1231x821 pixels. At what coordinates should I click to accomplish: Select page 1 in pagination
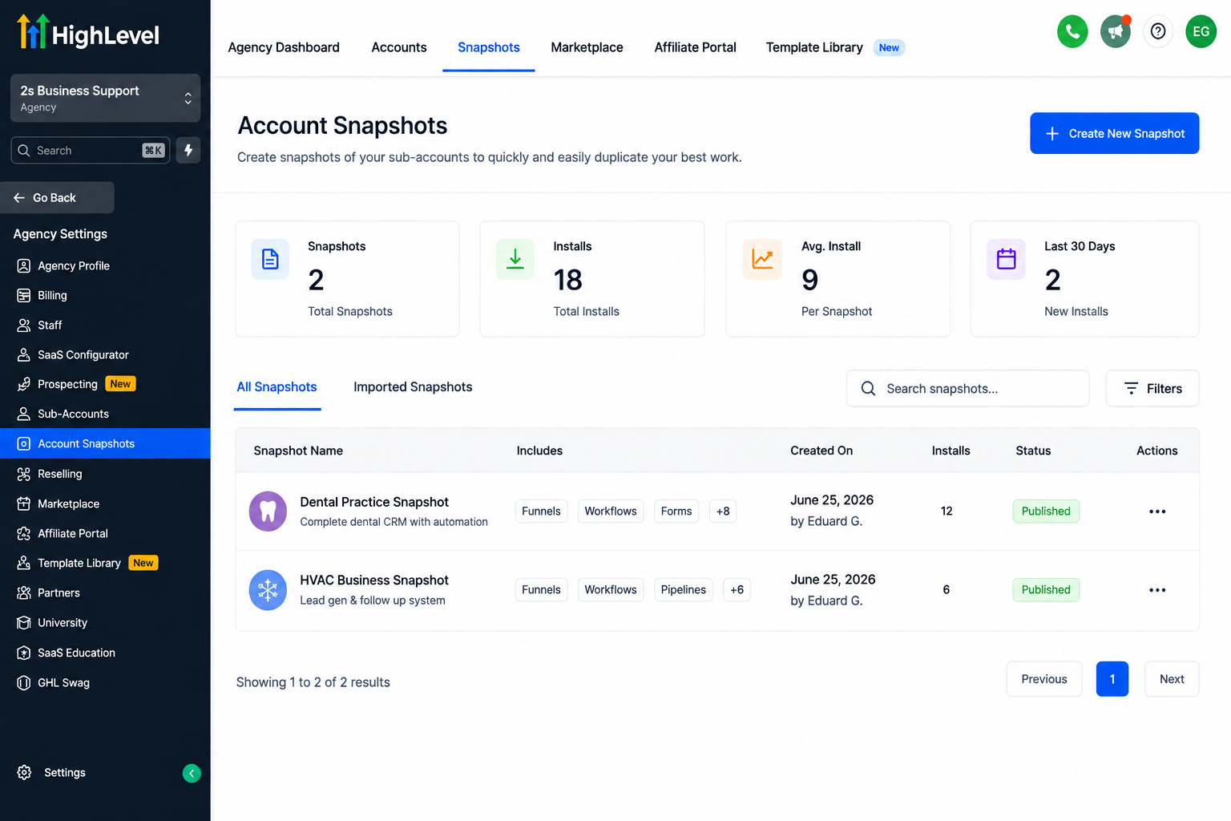pos(1112,679)
